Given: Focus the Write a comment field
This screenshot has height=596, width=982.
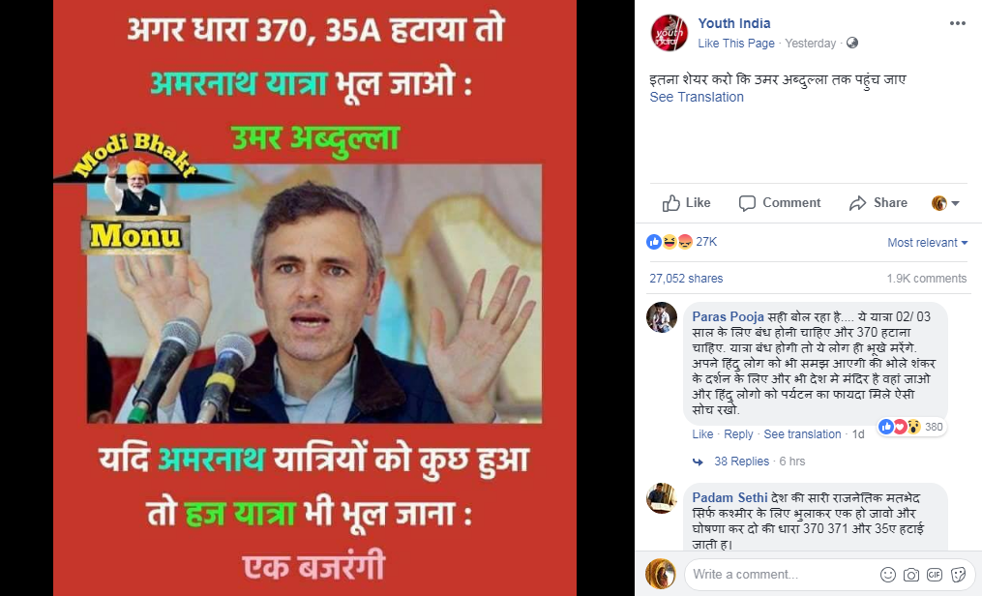Looking at the screenshot, I should (x=783, y=574).
